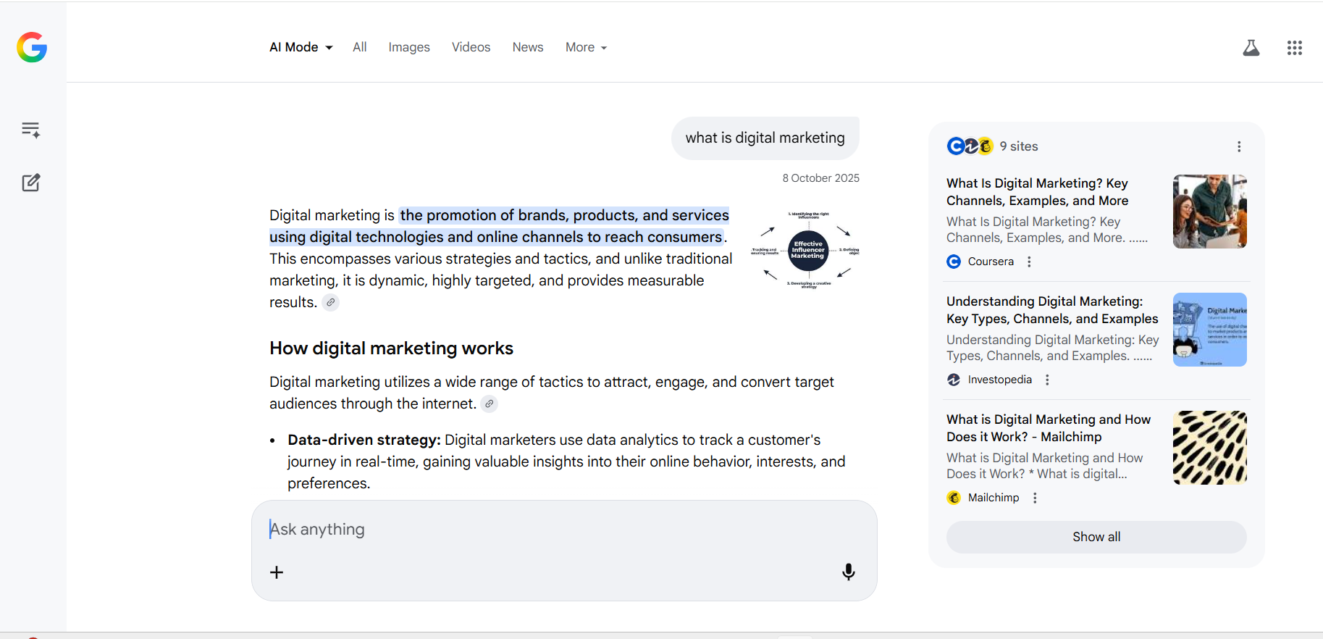Viewport: 1323px width, 639px height.
Task: Switch to the Images tab
Action: (409, 47)
